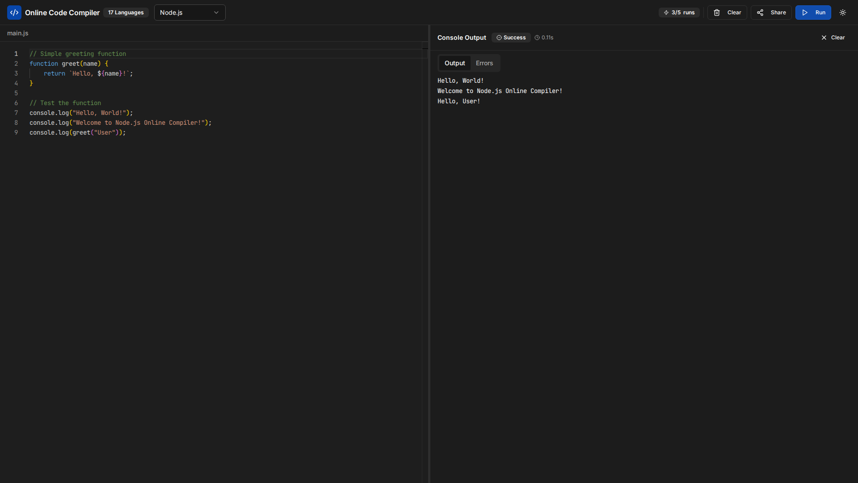Toggle the 3/5 runs counter
858x483 pixels.
(x=679, y=13)
